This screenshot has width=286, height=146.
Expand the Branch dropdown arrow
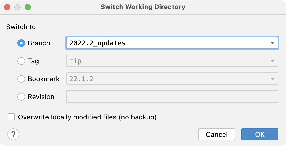[x=272, y=43]
